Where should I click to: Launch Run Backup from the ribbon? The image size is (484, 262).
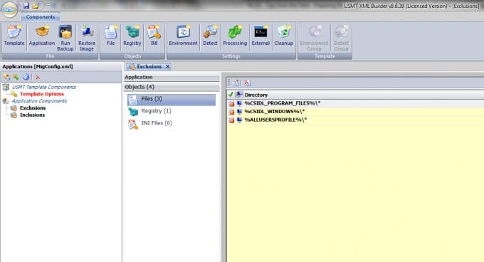pos(65,38)
